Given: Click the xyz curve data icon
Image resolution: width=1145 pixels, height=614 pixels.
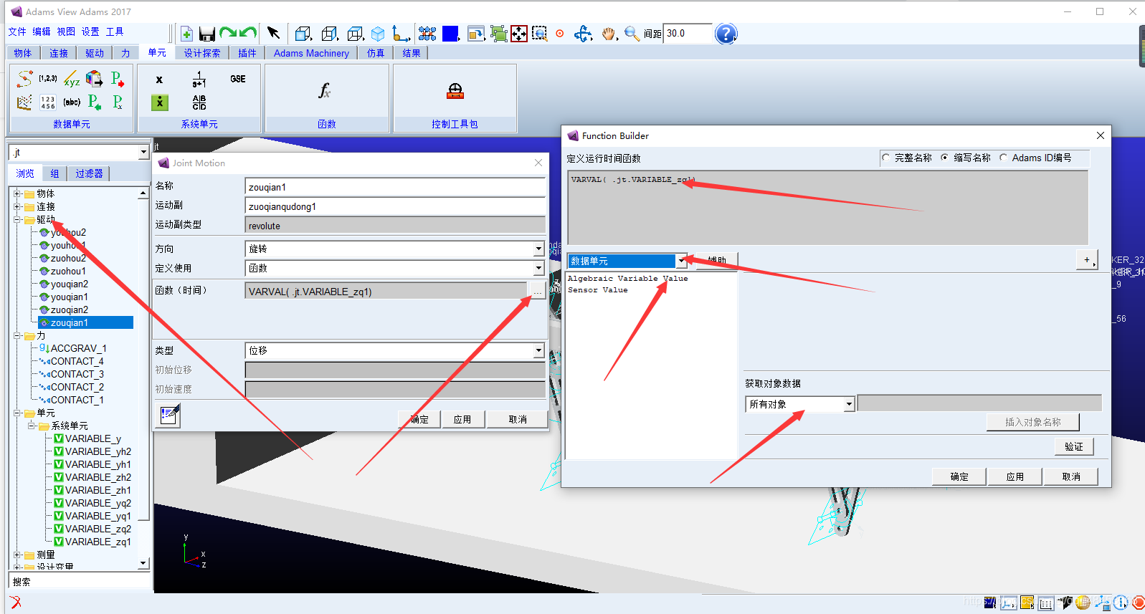Looking at the screenshot, I should tap(72, 79).
